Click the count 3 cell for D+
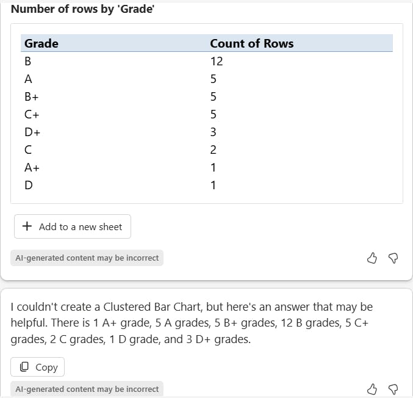The width and height of the screenshot is (413, 398). point(214,132)
